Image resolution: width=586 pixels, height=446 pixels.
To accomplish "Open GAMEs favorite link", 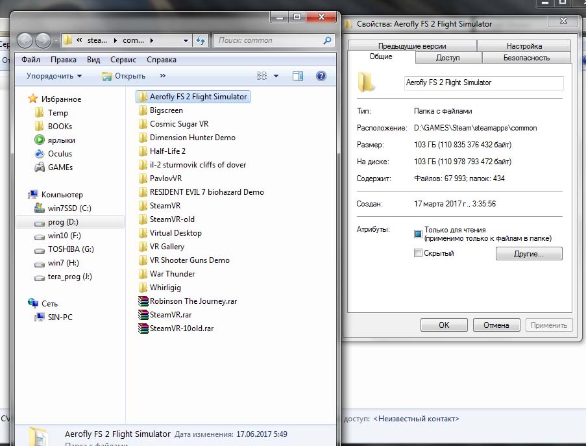I will 53,167.
